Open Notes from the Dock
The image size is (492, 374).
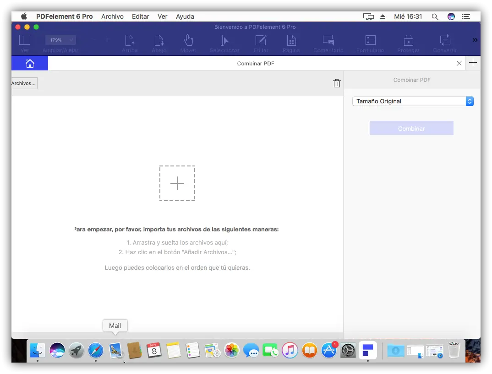174,350
